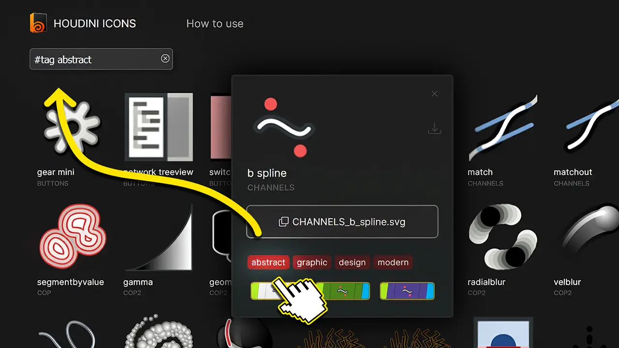Open the How to use page

215,24
